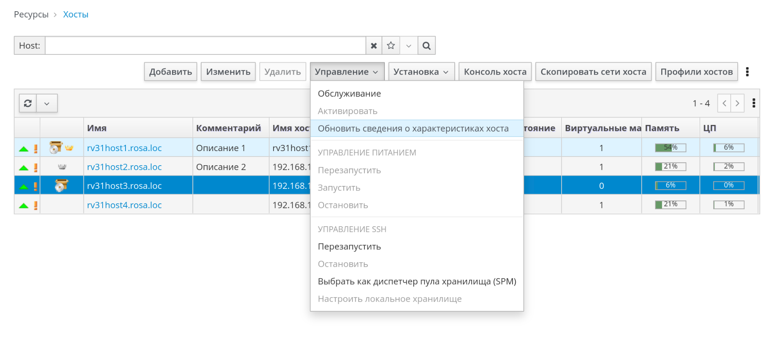771x347 pixels.
Task: Click into the Host search input field
Action: pos(205,46)
